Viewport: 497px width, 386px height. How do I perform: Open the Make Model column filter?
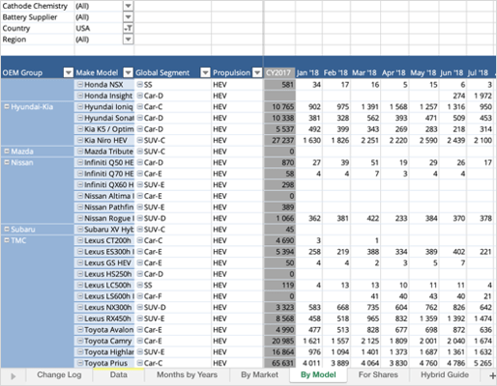click(129, 73)
